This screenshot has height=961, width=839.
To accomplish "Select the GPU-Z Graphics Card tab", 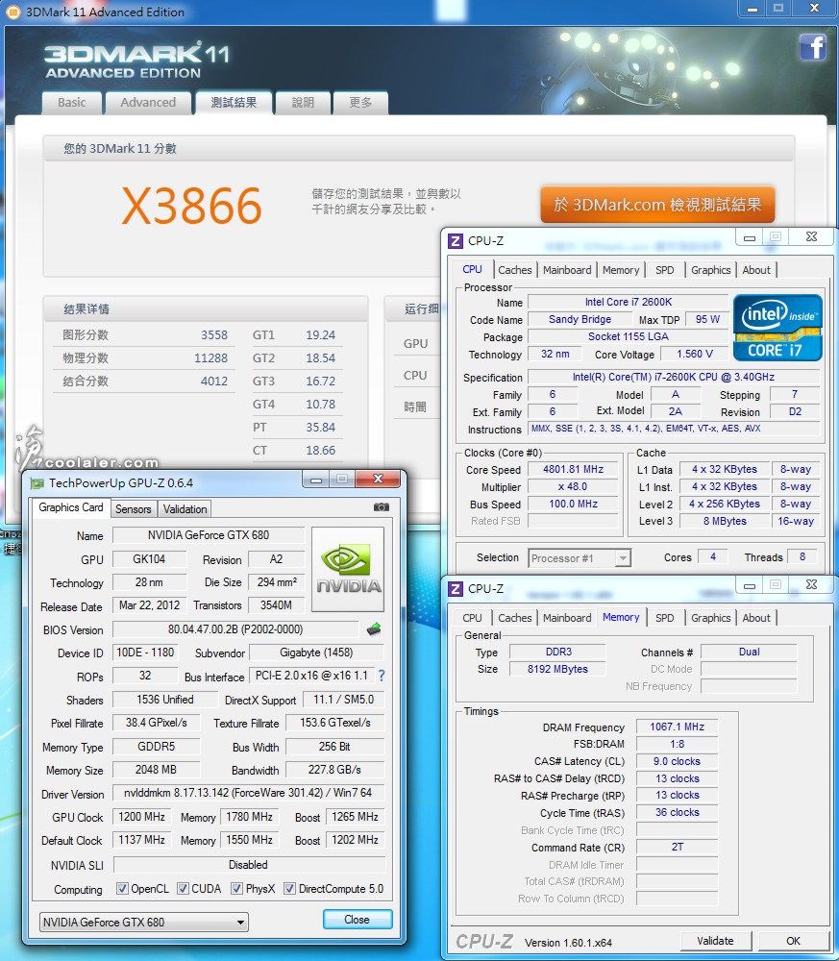I will pos(71,507).
